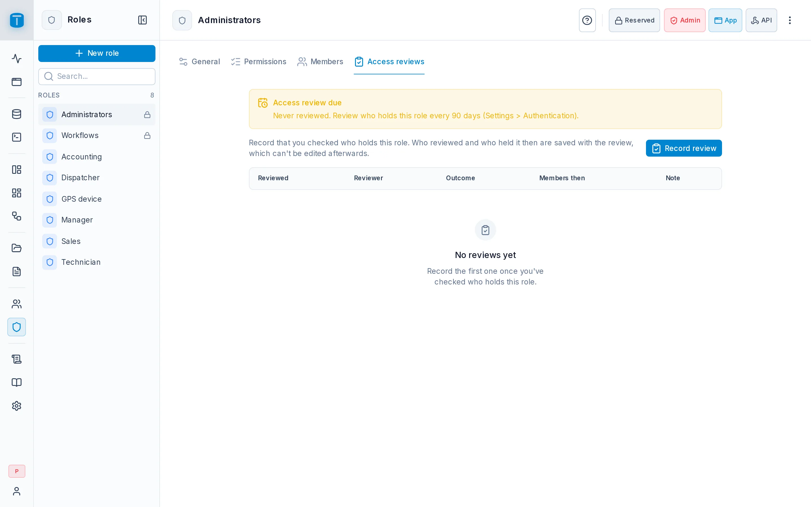Select the Manager role
The height and width of the screenshot is (507, 811).
[x=97, y=220]
